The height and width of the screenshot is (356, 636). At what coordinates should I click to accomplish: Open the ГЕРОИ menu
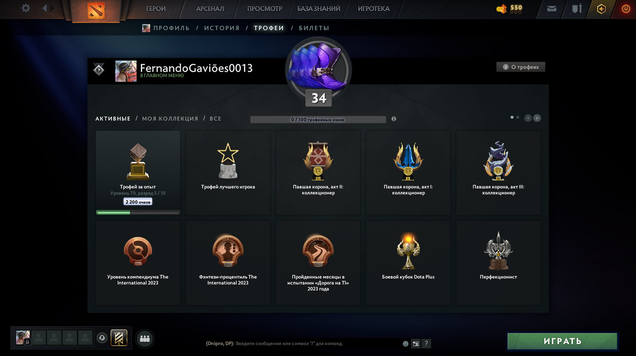click(156, 8)
